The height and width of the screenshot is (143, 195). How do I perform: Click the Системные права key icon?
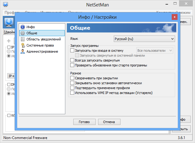click(23, 45)
